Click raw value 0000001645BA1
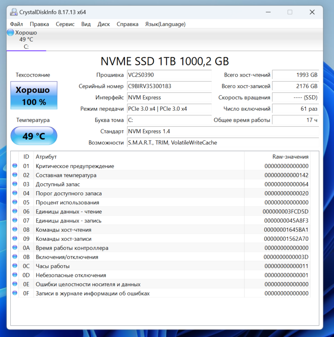334x337 pixels. pos(286,230)
